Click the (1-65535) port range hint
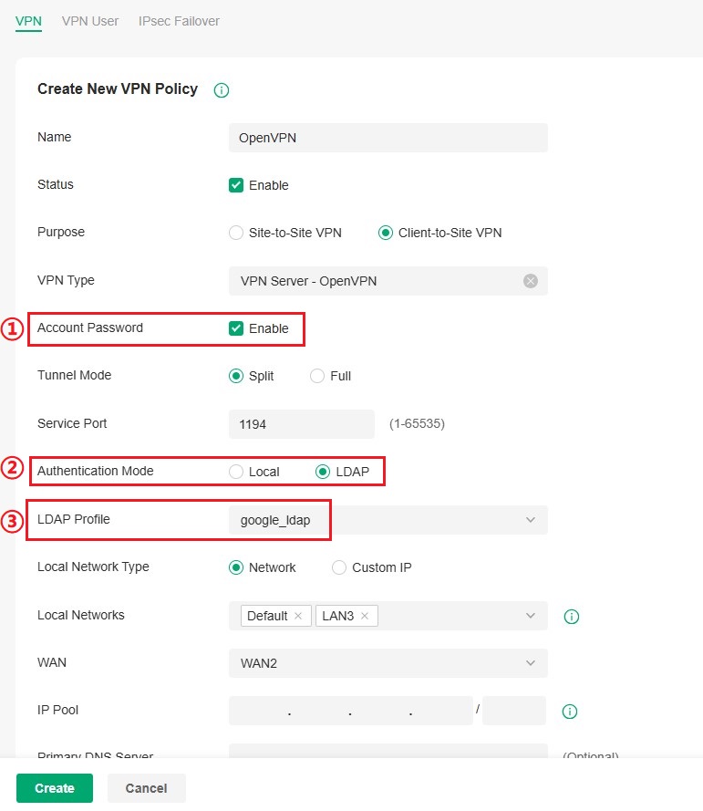The height and width of the screenshot is (811, 703). (x=417, y=423)
